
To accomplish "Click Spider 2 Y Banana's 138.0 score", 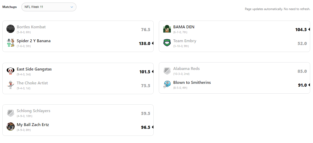I will click(144, 43).
